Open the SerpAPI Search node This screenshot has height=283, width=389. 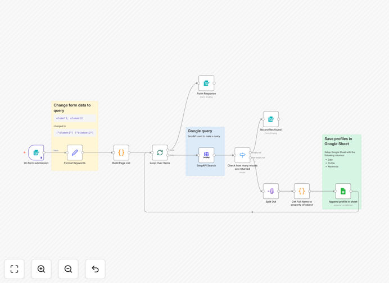[206, 155]
